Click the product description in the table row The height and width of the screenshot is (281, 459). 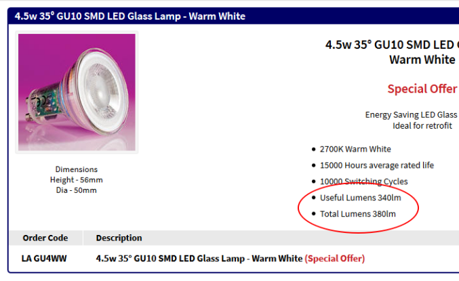click(199, 258)
